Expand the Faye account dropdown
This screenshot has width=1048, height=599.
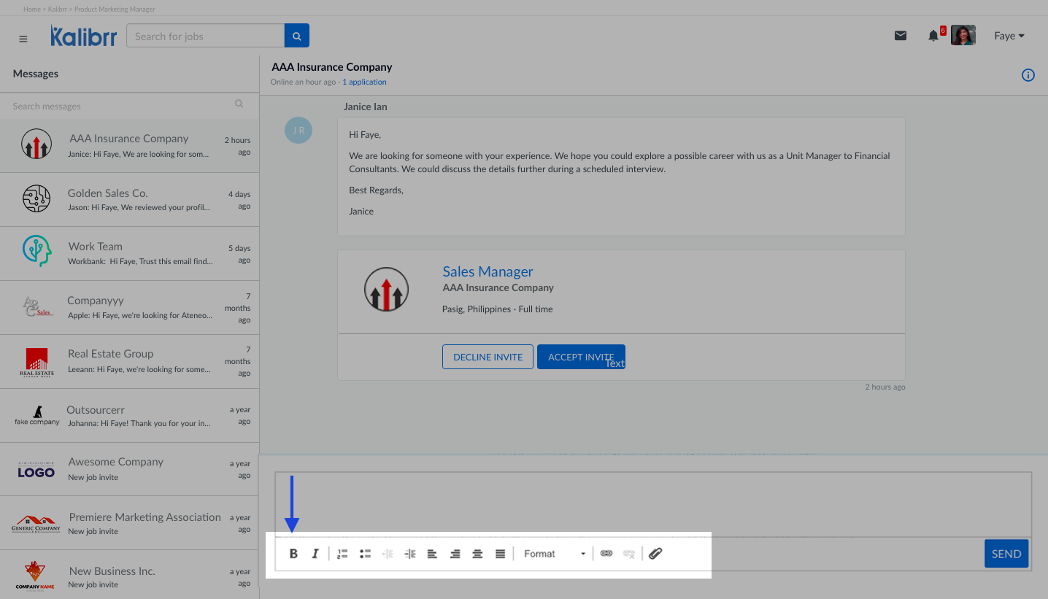[x=1009, y=36]
